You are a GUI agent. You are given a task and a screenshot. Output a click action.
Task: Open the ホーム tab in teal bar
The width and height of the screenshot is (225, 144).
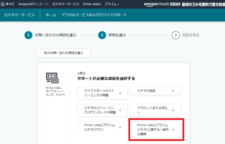tap(51, 15)
